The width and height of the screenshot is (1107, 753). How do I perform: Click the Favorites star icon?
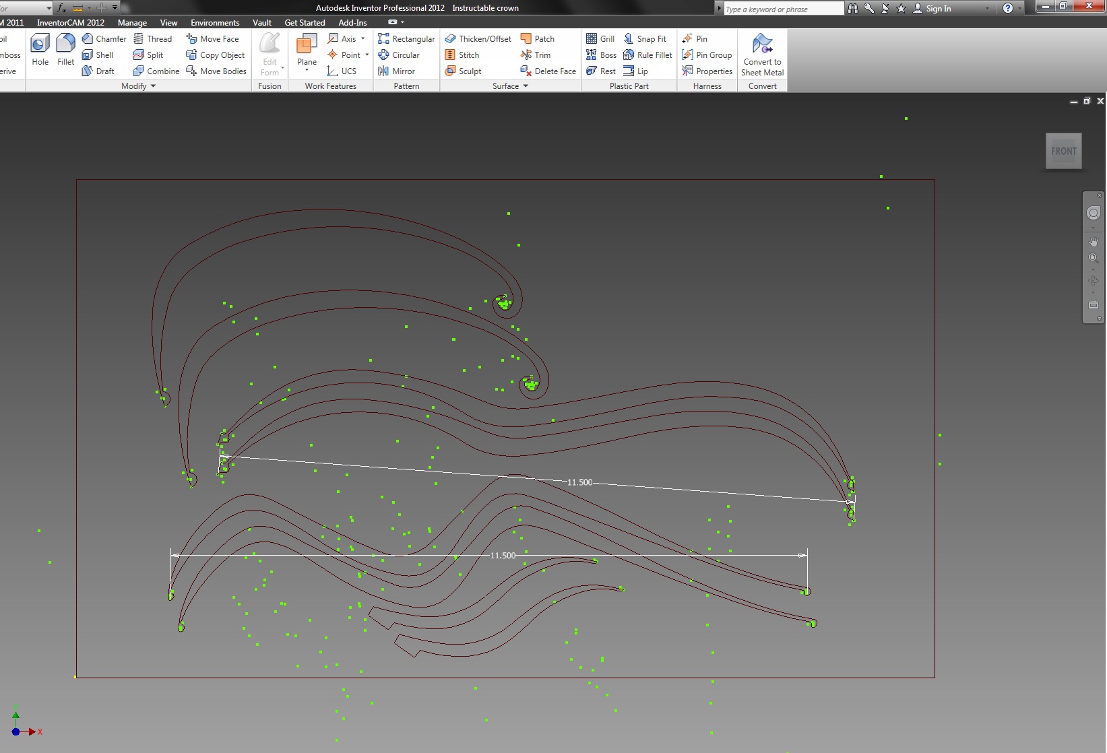(901, 9)
